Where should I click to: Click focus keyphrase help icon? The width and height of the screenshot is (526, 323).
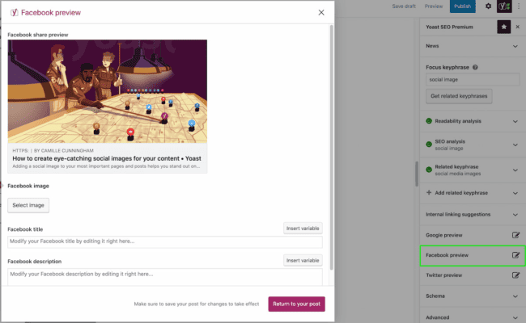click(475, 67)
